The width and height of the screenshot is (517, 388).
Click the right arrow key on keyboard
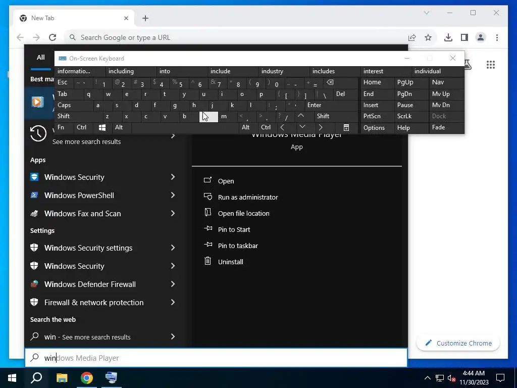click(321, 128)
